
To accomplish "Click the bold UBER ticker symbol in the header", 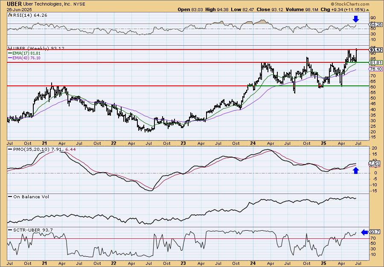I will (15, 4).
